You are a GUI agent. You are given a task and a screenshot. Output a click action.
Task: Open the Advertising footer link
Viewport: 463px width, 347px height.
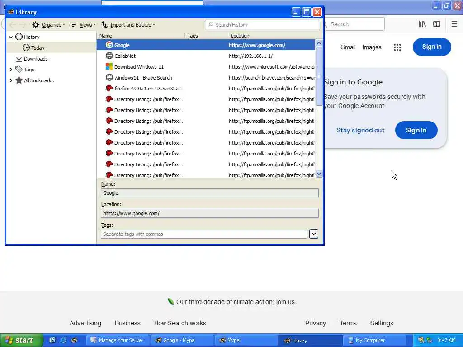tap(85, 323)
